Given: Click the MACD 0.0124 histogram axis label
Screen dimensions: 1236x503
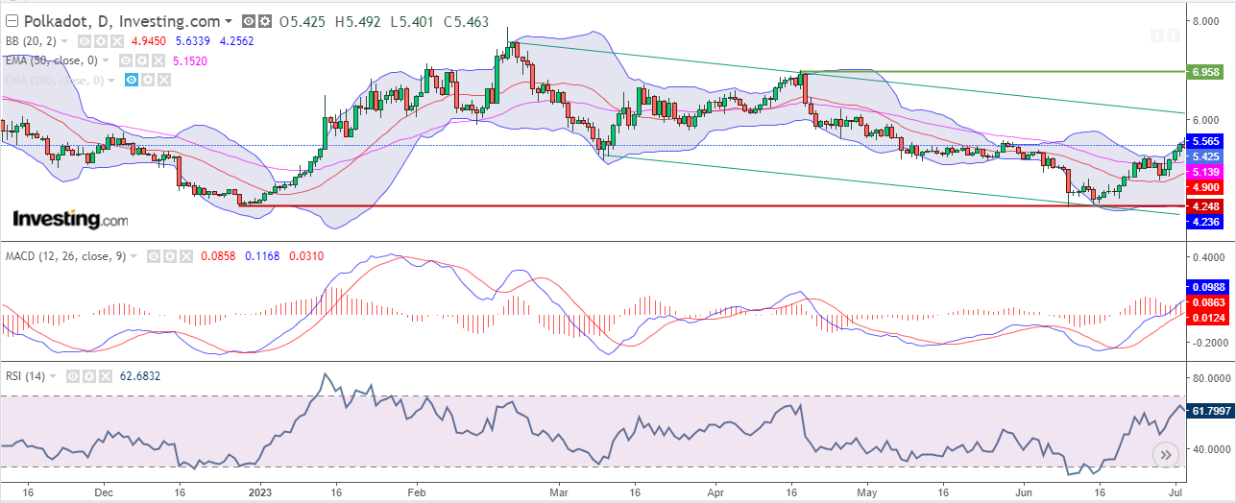Looking at the screenshot, I should pyautogui.click(x=1208, y=317).
